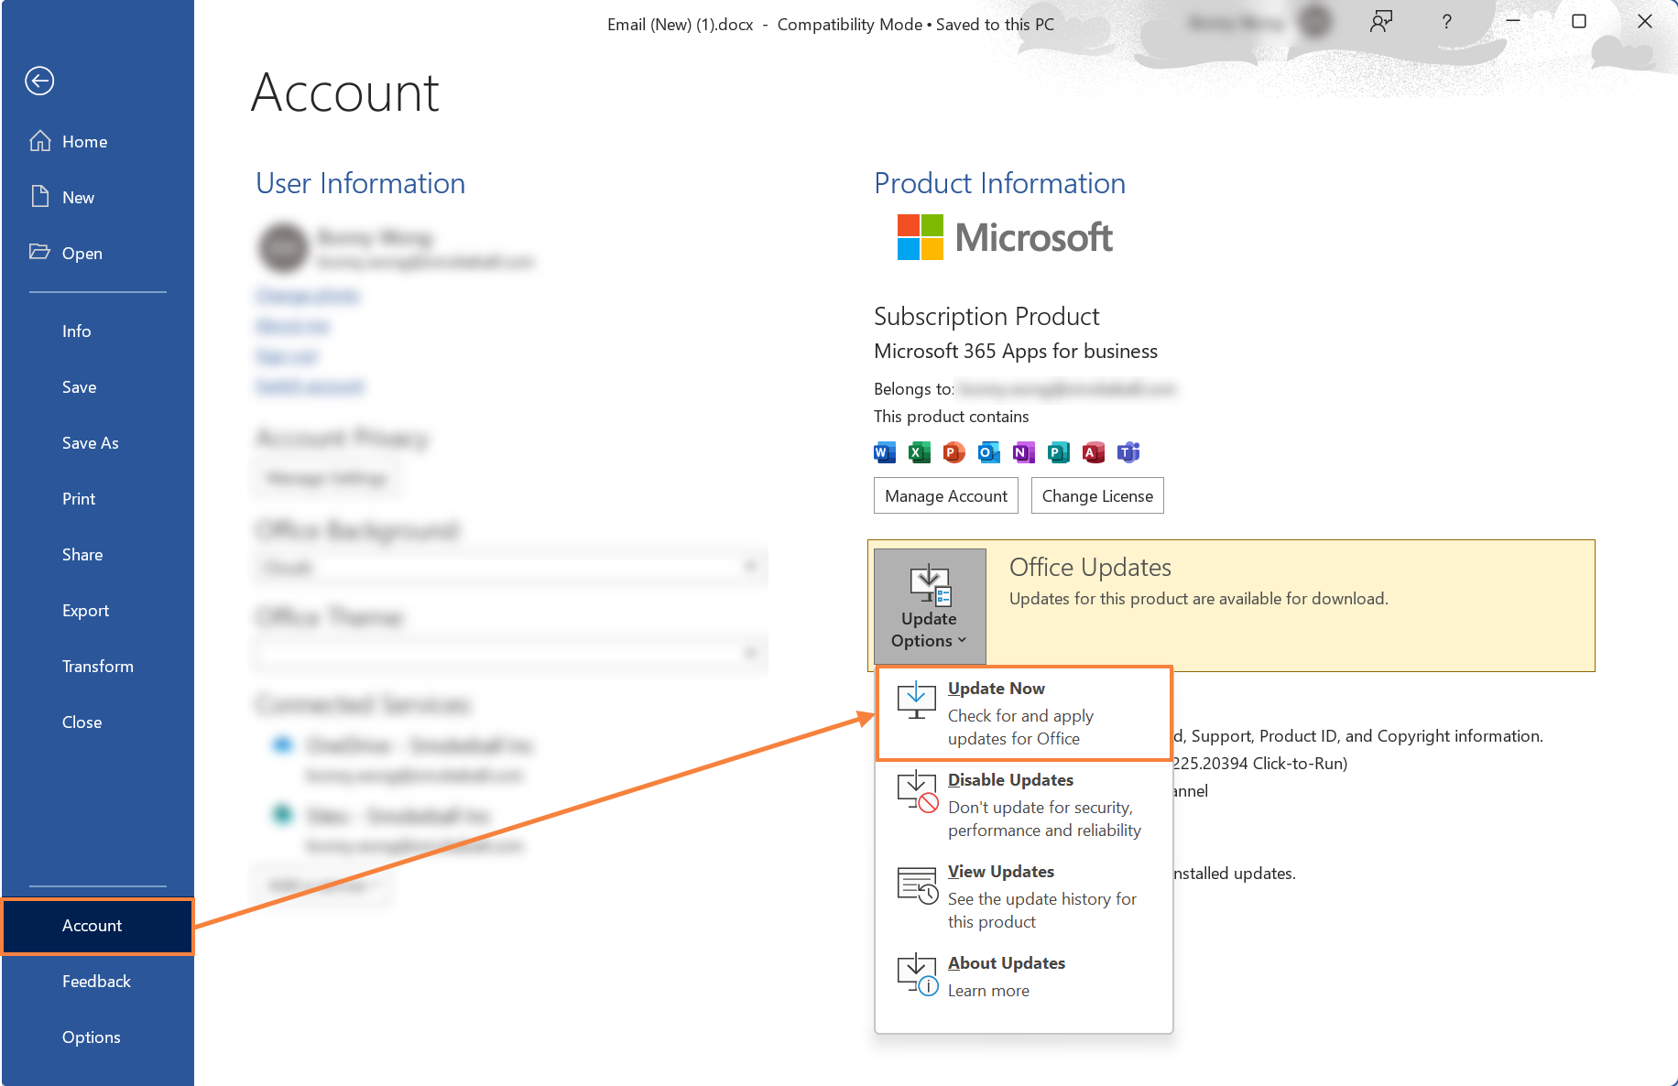1678x1086 pixels.
Task: Go to the Open section
Action: (x=97, y=254)
